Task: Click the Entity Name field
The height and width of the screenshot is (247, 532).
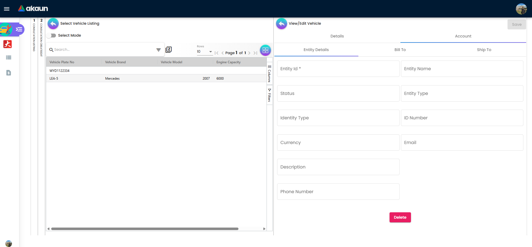Action: tap(462, 69)
